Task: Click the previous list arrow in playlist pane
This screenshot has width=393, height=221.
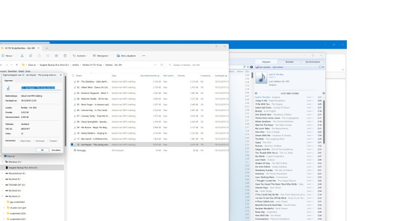Action: [x=256, y=93]
